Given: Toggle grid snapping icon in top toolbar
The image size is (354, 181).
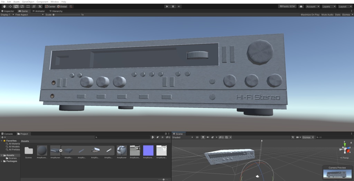Looking at the screenshot, I should 71,7.
